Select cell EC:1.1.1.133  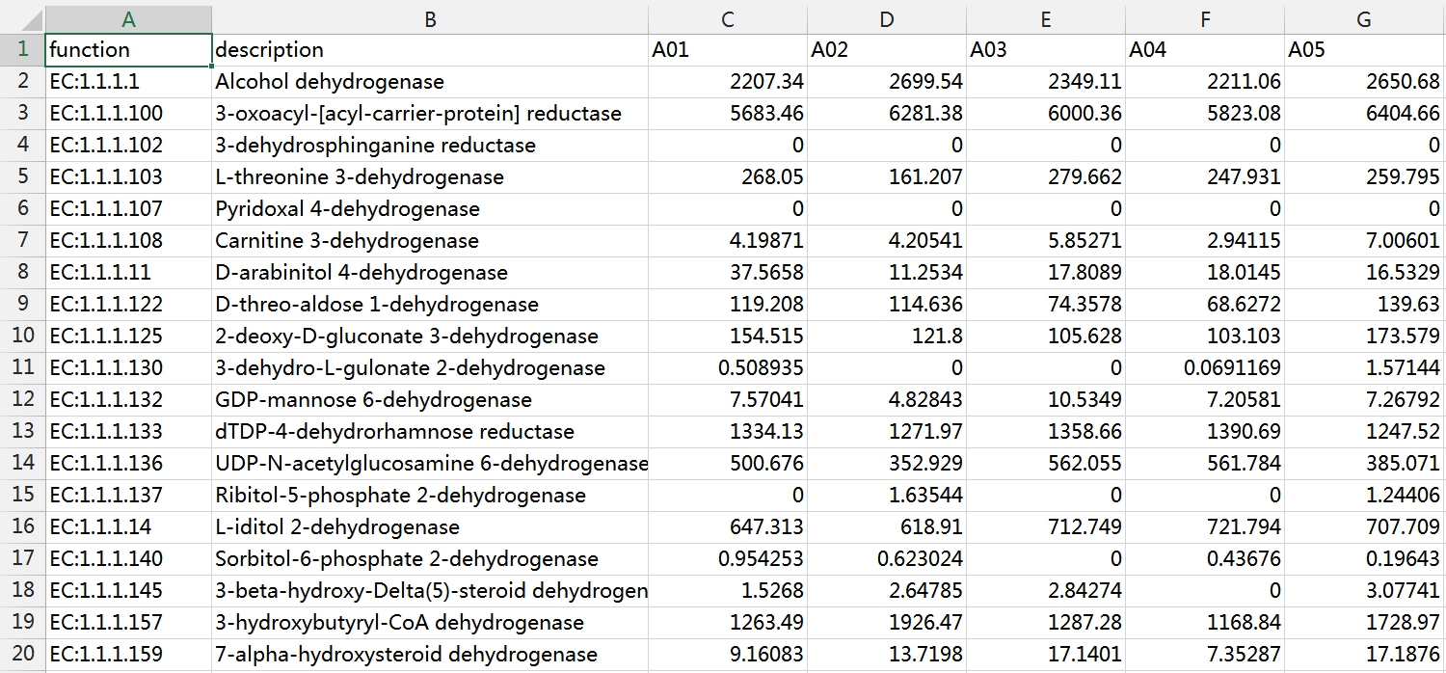128,432
